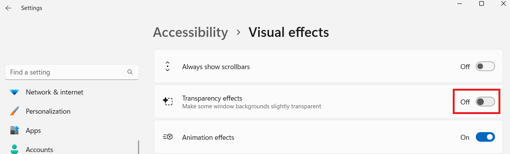Go back using the arrow icon
The width and height of the screenshot is (510, 154).
coord(8,8)
